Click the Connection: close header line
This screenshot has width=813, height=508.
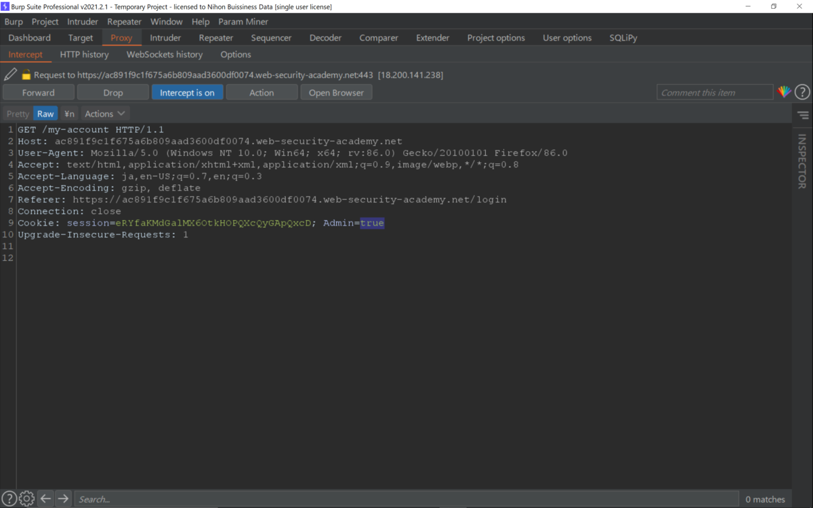(69, 211)
